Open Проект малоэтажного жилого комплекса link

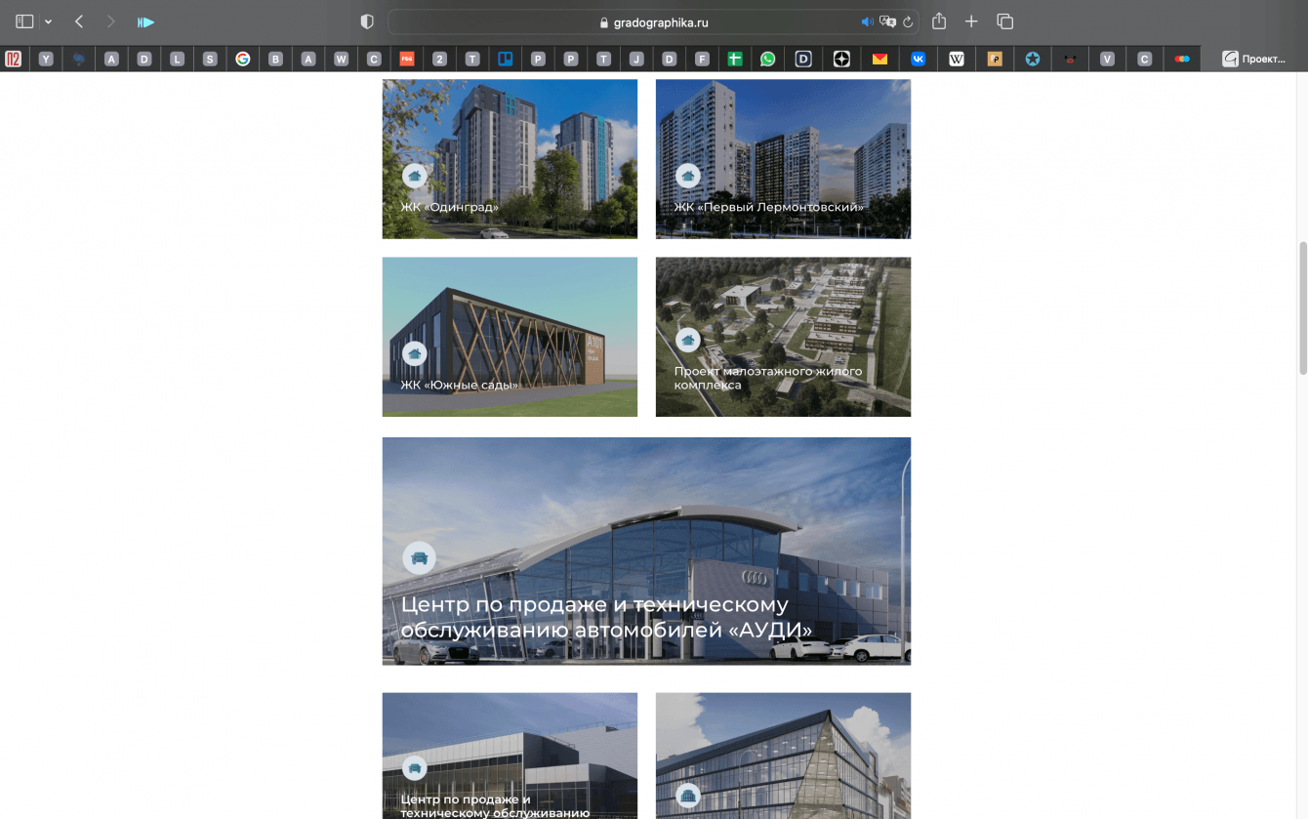pos(768,378)
